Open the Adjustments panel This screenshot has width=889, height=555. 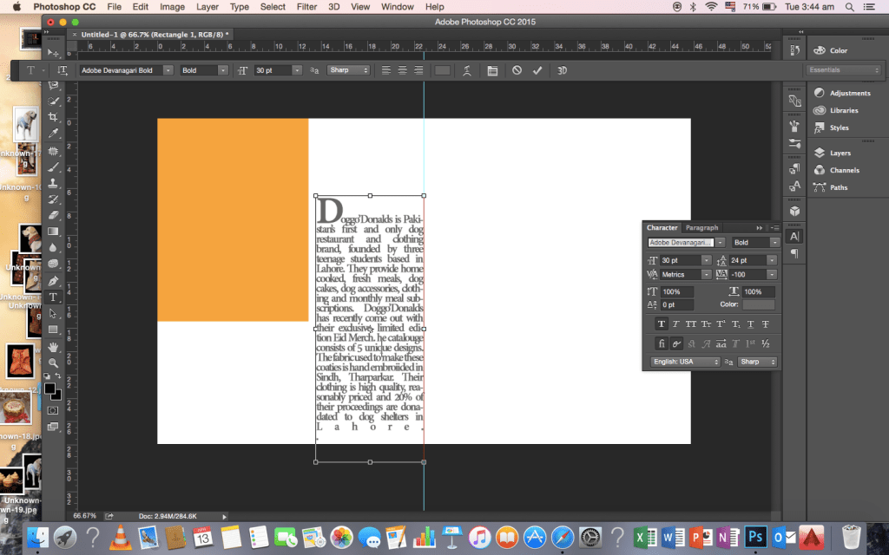[x=849, y=93]
